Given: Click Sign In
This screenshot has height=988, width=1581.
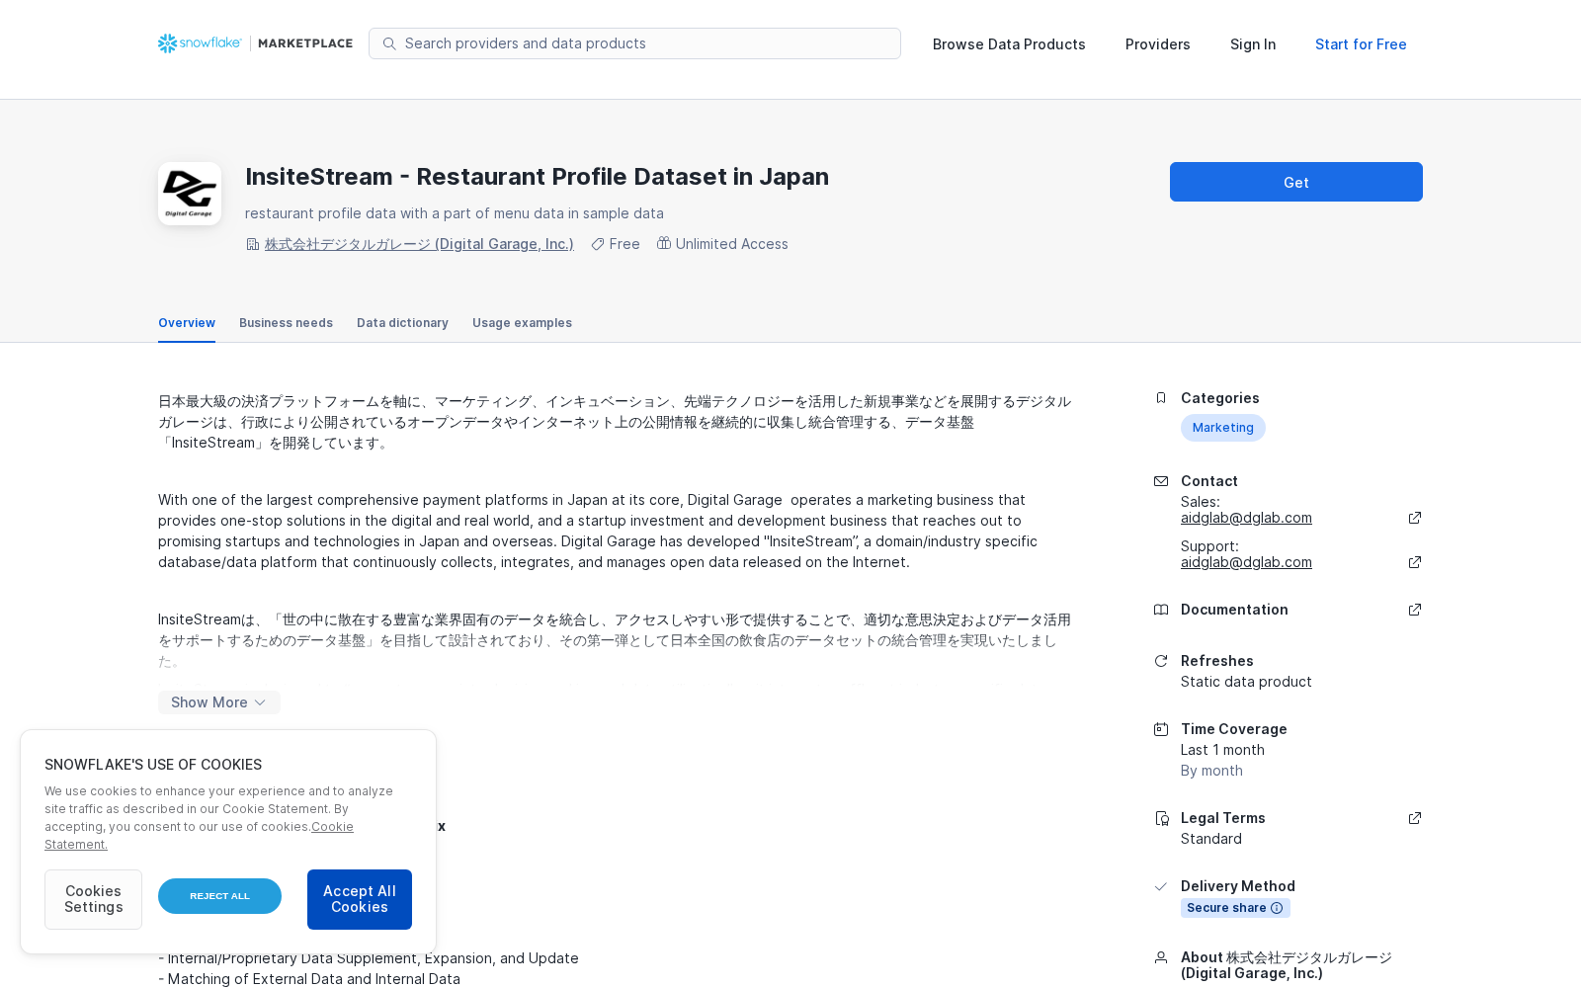Looking at the screenshot, I should coord(1253,44).
